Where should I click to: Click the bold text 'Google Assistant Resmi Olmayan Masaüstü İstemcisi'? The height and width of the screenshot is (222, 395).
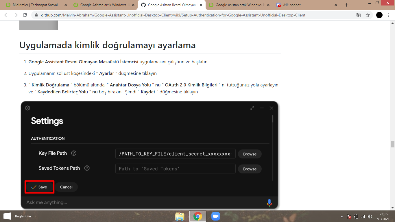click(84, 62)
